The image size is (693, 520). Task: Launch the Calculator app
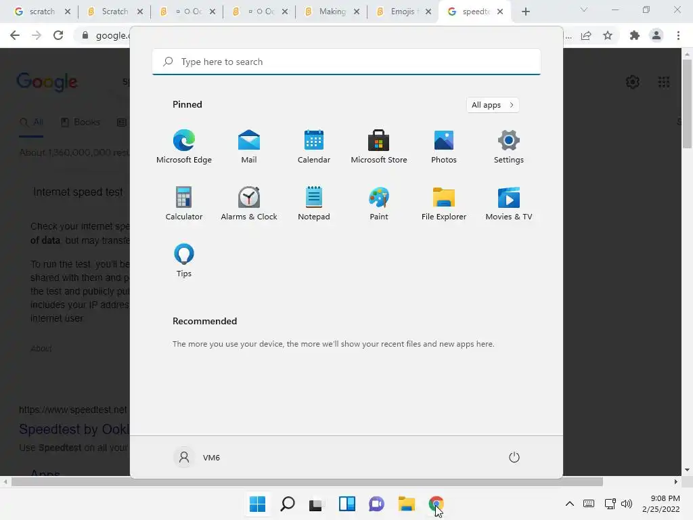point(184,203)
